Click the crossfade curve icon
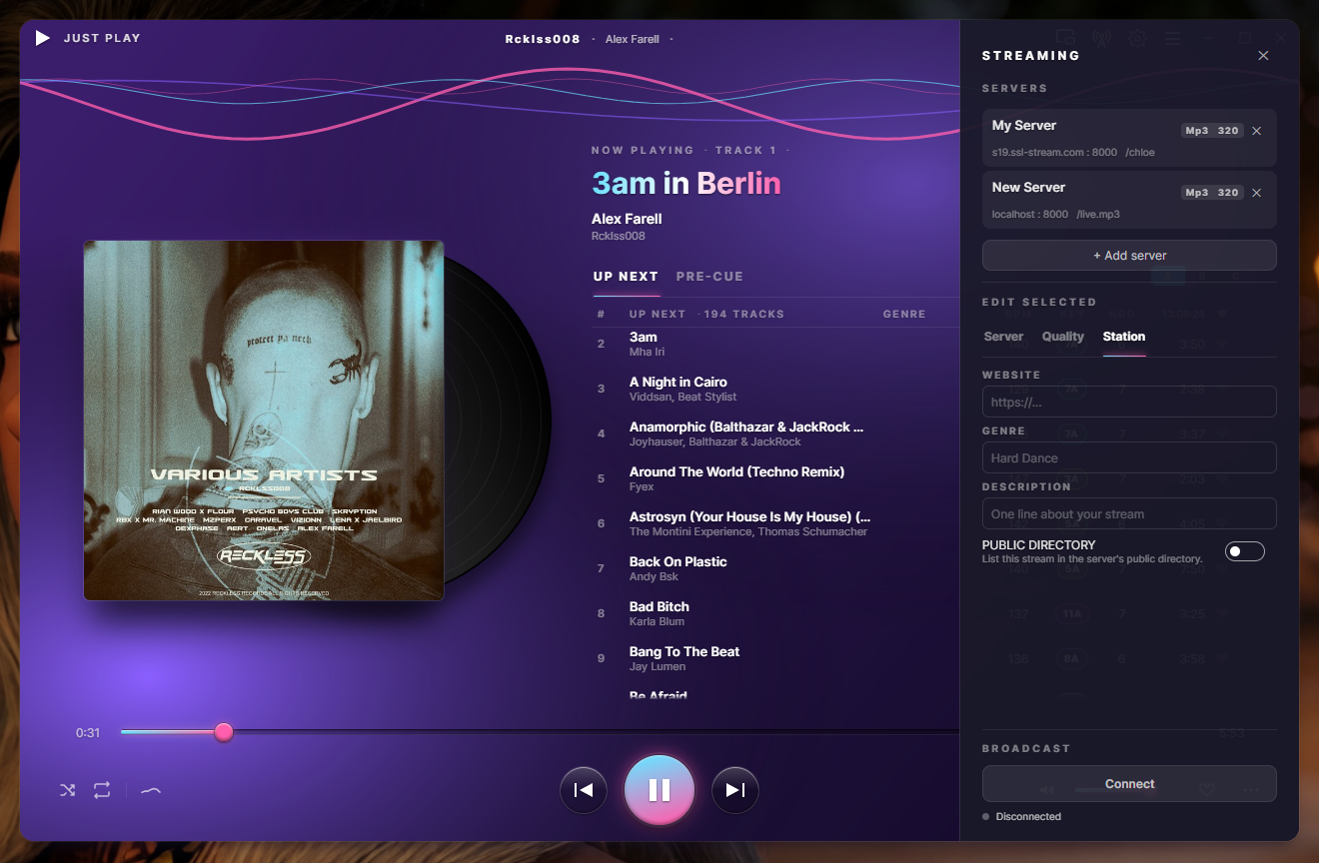 (151, 790)
